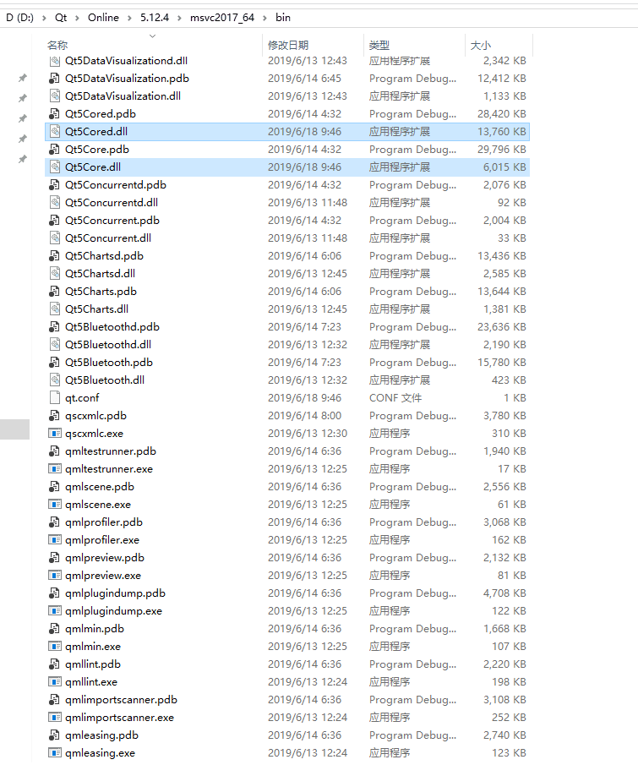Select qmlplugindump.pdb file name

[x=115, y=593]
